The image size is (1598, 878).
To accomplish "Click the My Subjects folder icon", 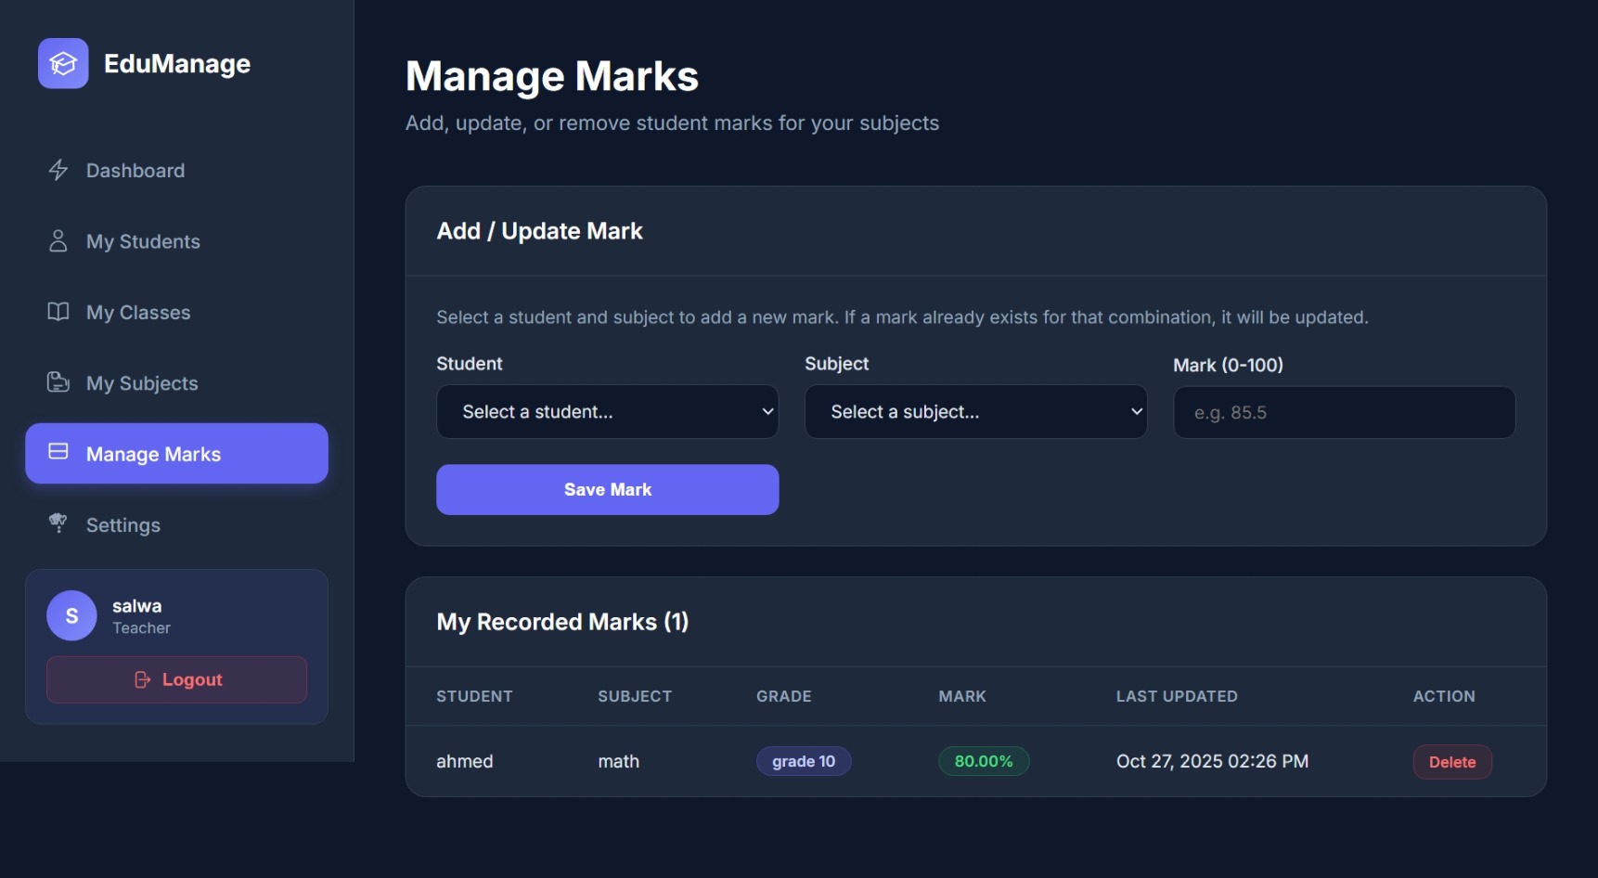I will pyautogui.click(x=58, y=382).
